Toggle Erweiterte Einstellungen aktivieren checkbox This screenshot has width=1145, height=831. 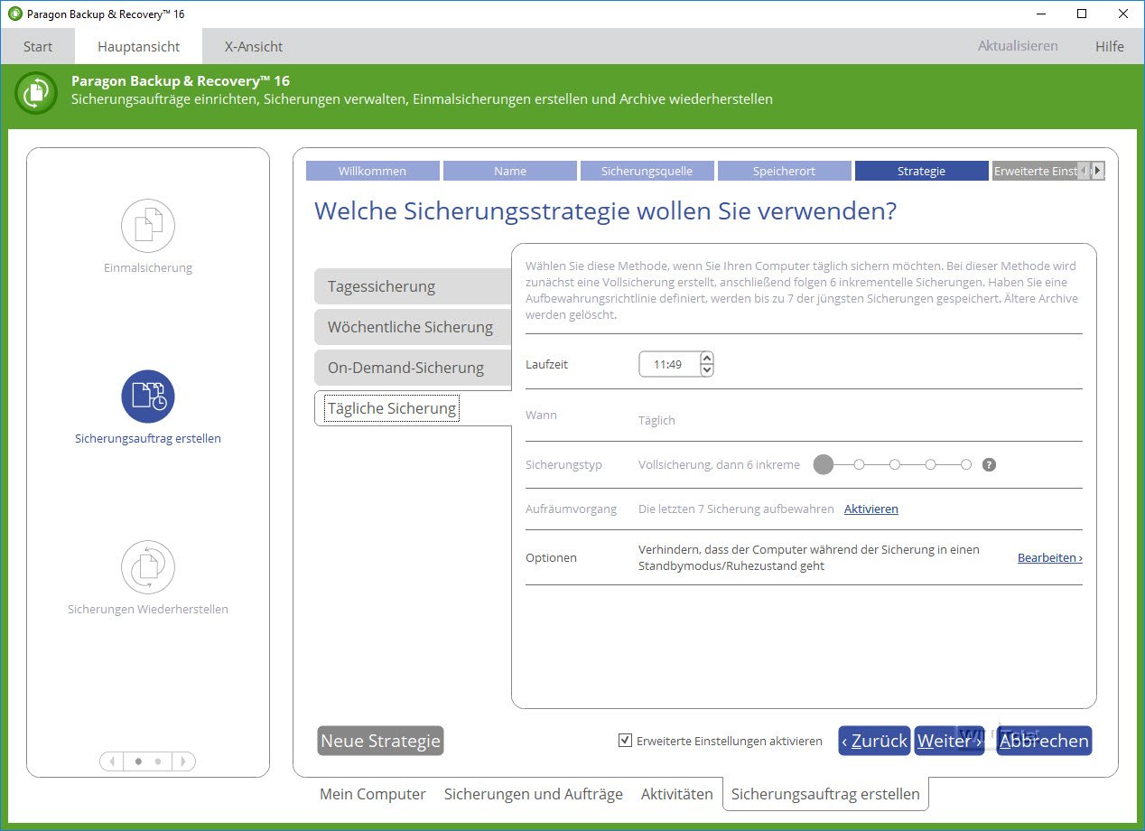(625, 741)
